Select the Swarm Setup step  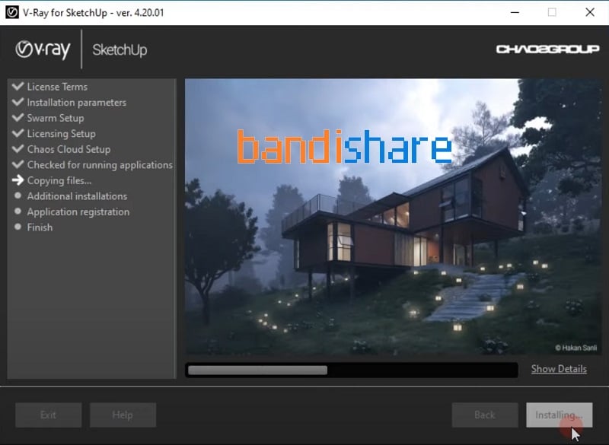click(56, 118)
